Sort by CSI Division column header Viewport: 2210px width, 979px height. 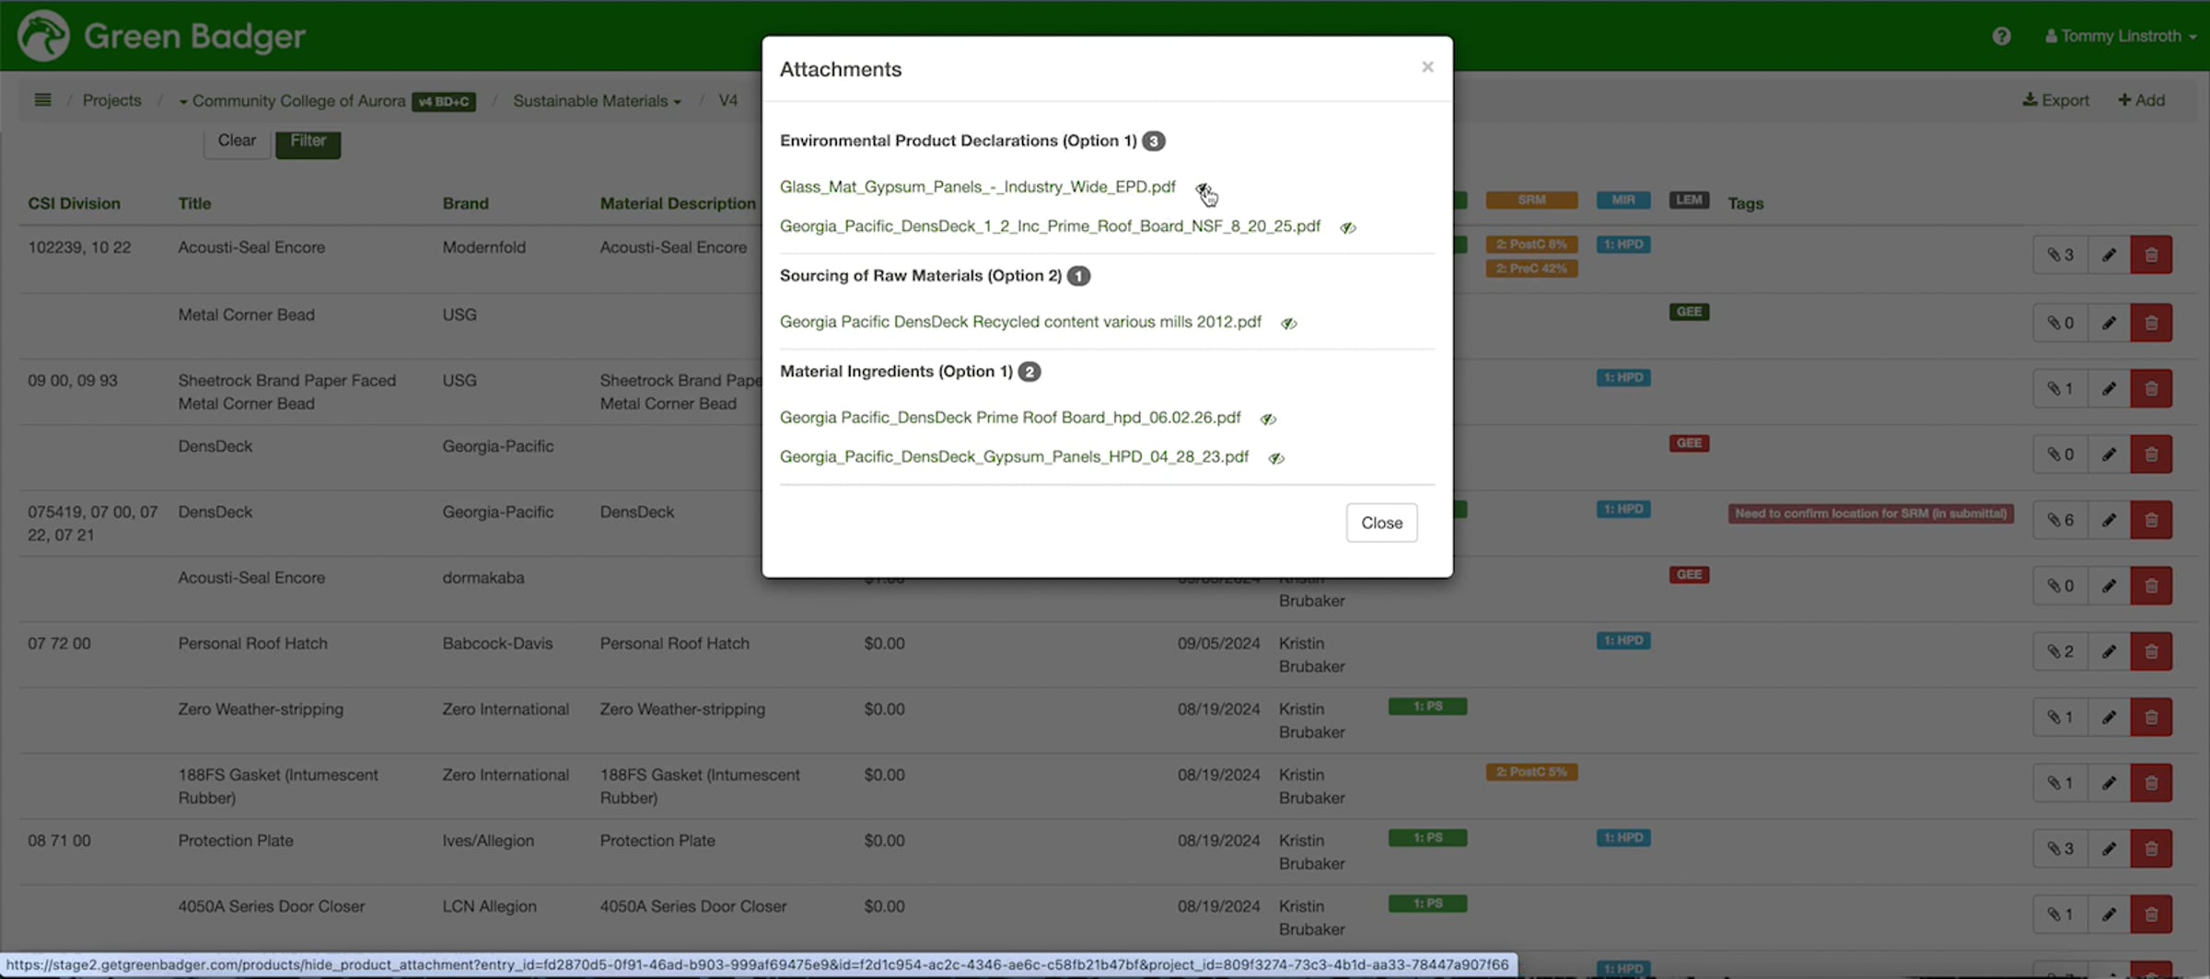[74, 203]
